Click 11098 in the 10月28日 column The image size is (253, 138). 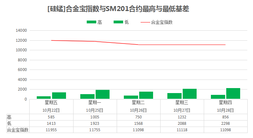tap(226, 130)
